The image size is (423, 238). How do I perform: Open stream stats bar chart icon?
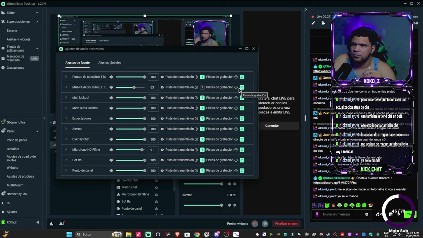(x=52, y=224)
